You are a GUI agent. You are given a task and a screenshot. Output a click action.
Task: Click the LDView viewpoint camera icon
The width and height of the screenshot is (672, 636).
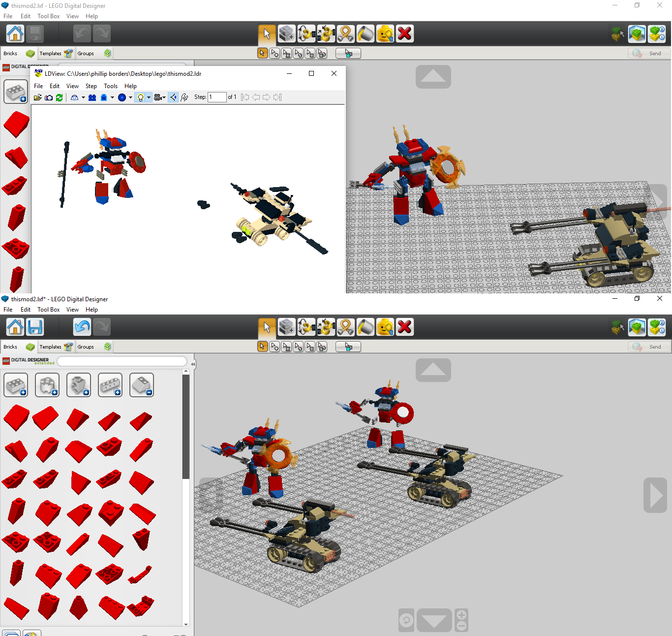pos(158,97)
